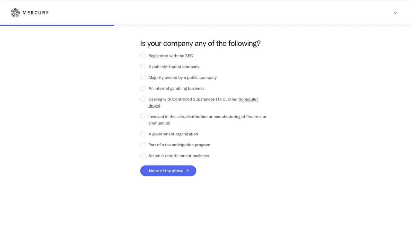Check the Controlled Substances checkbox
This screenshot has height=233, width=411.
143,99
